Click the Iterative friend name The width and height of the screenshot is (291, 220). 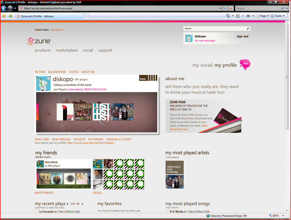(x=51, y=162)
